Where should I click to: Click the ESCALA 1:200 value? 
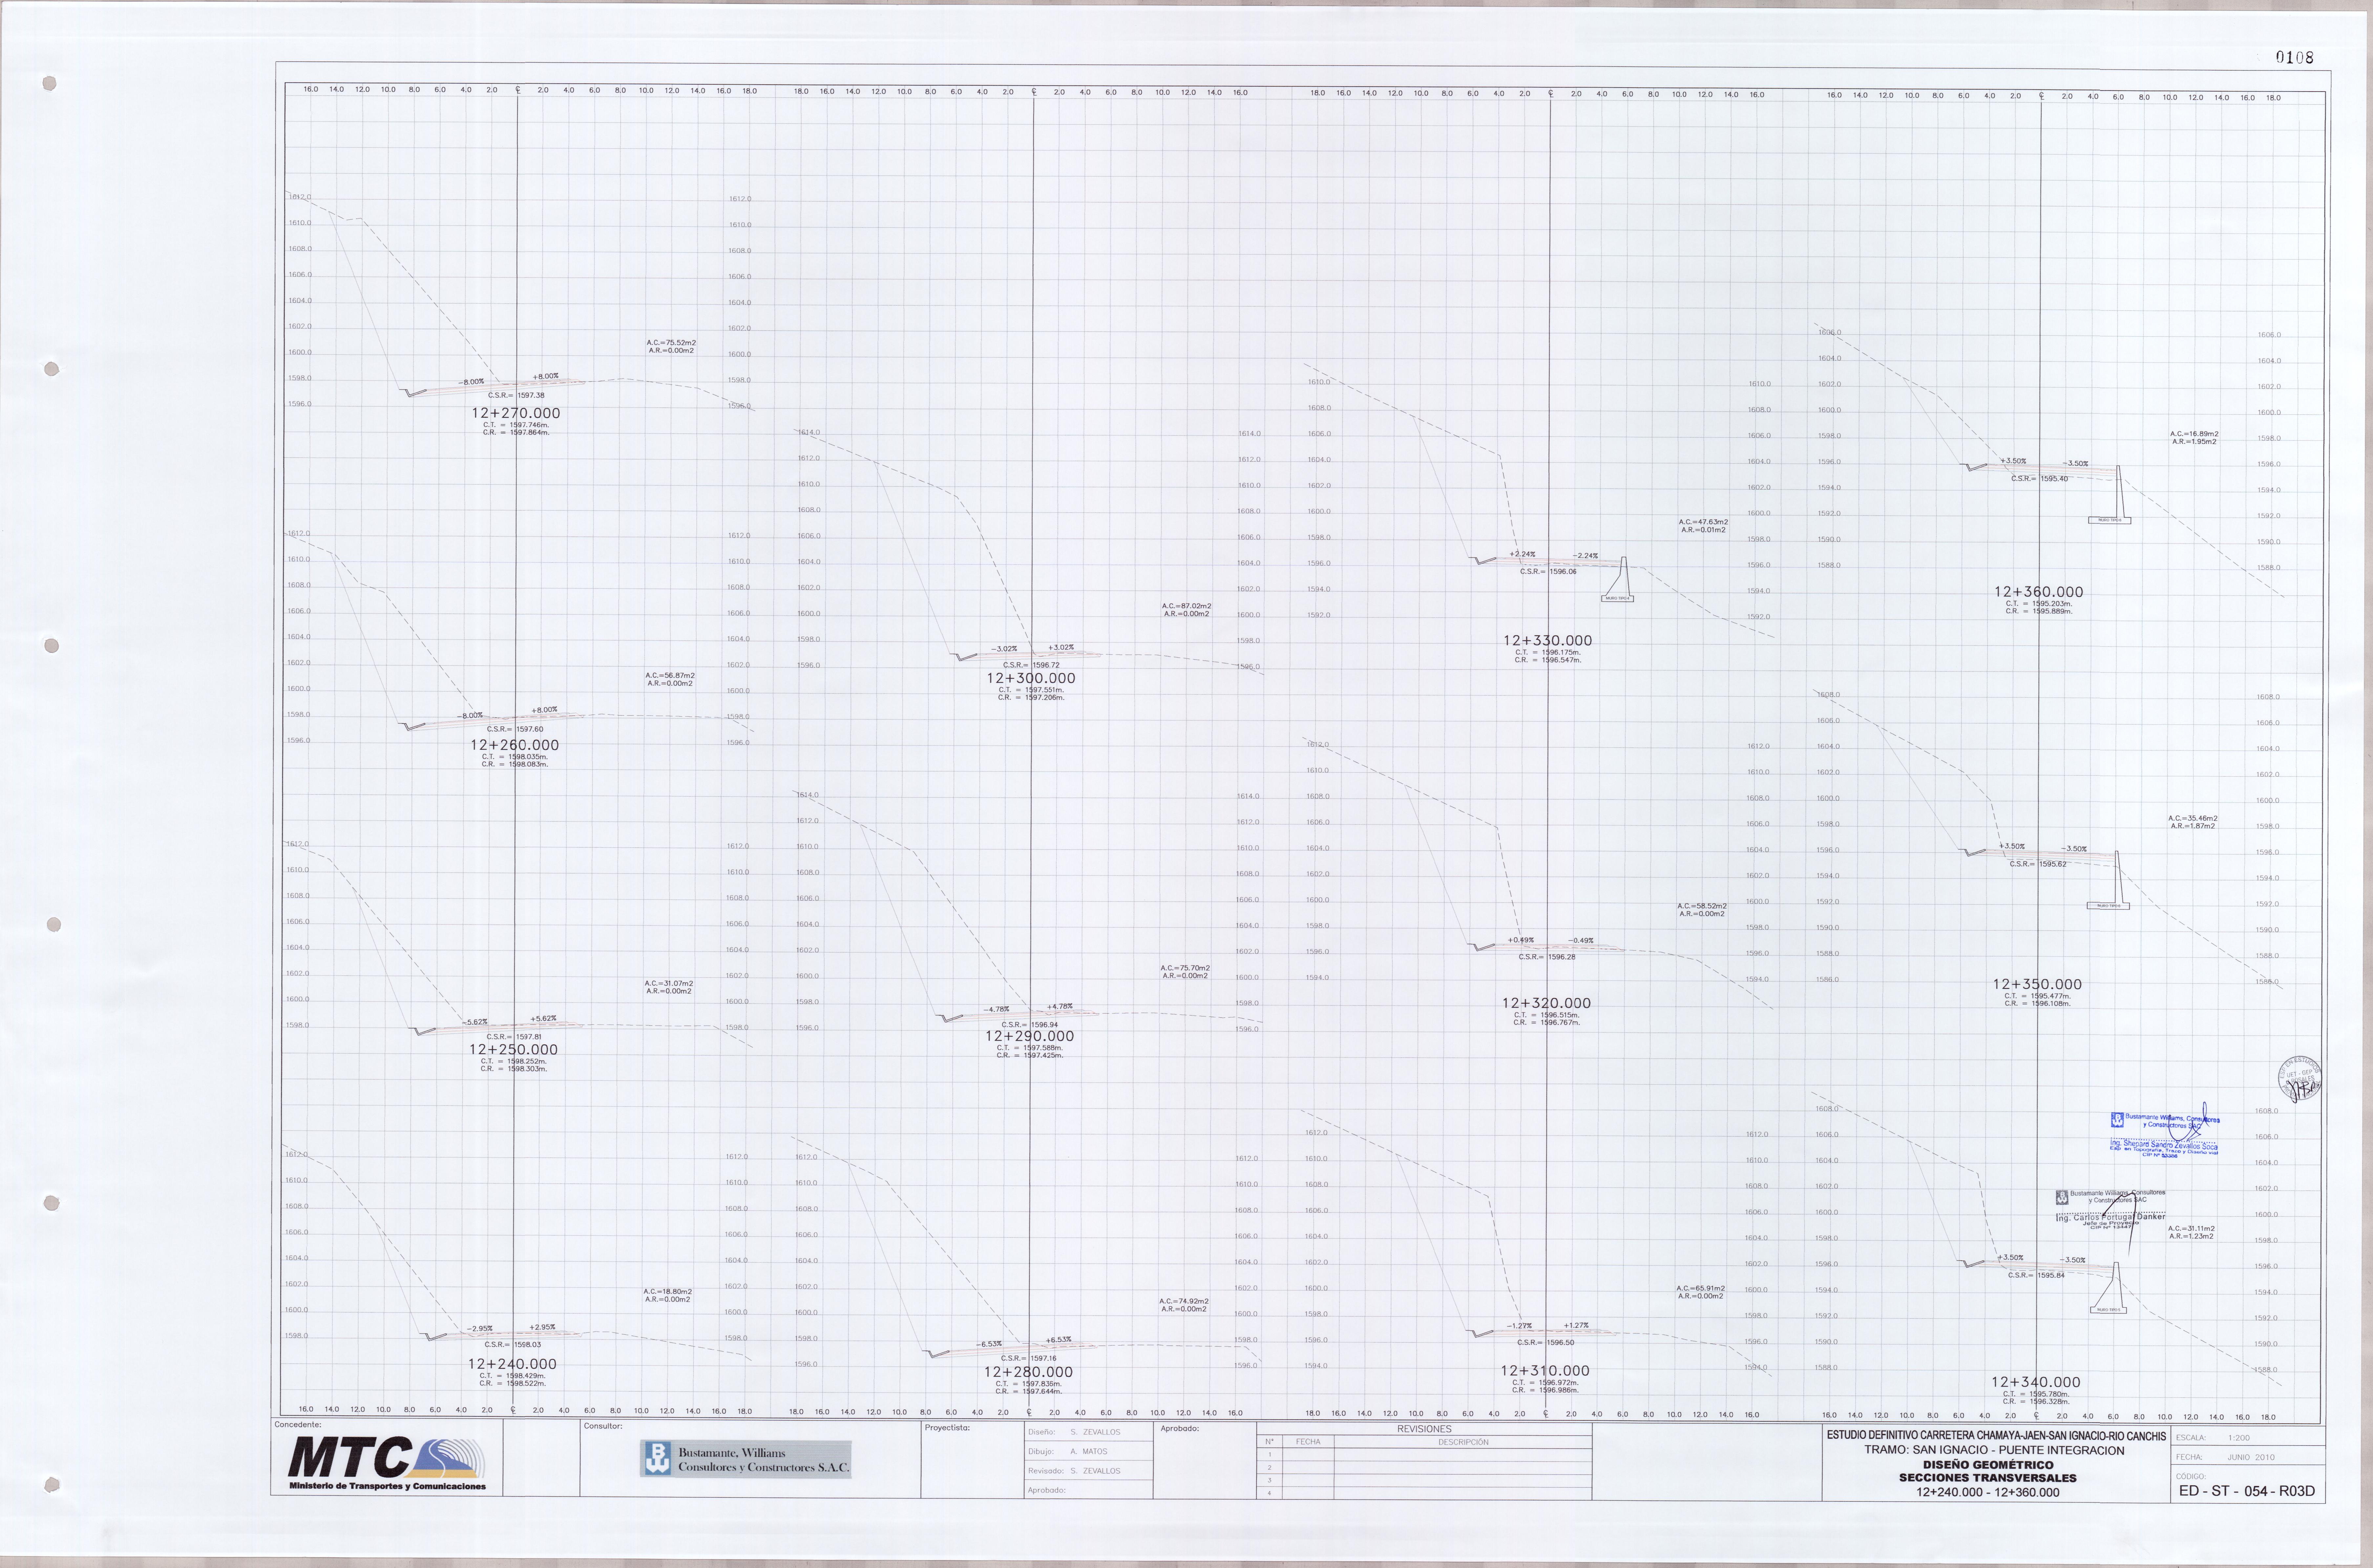pos(2239,1438)
